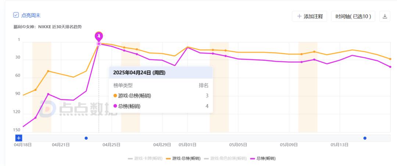Open the 时间轴(已选10) selector

[x=353, y=16]
